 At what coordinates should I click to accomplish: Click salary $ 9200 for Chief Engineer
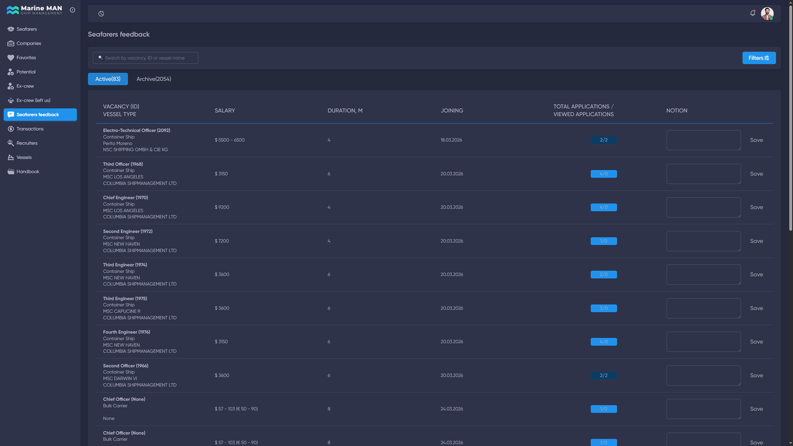(222, 207)
